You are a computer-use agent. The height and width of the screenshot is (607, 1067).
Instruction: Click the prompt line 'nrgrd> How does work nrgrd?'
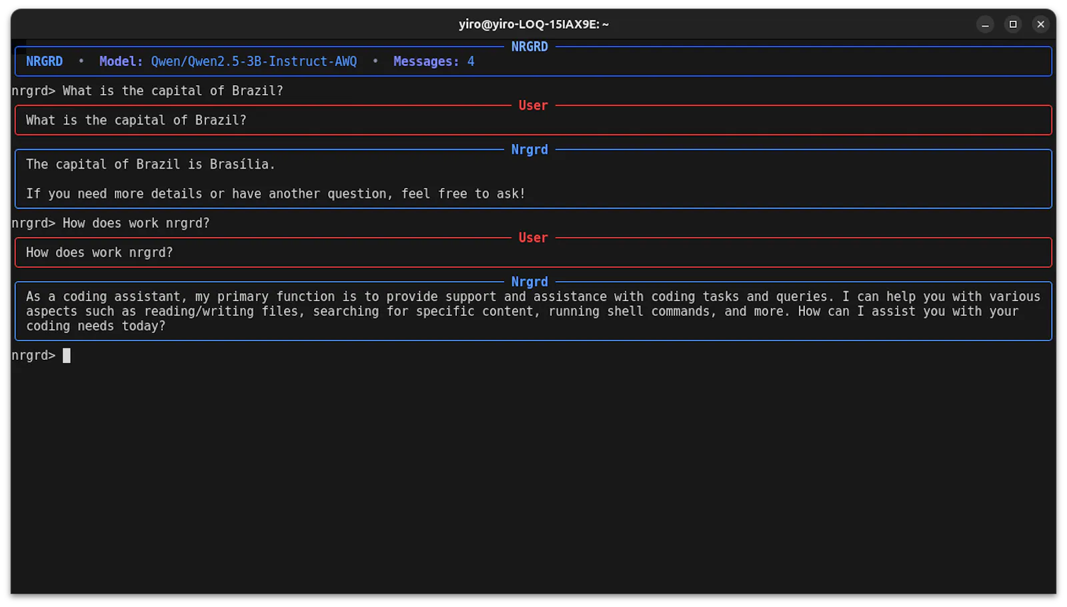click(x=111, y=223)
